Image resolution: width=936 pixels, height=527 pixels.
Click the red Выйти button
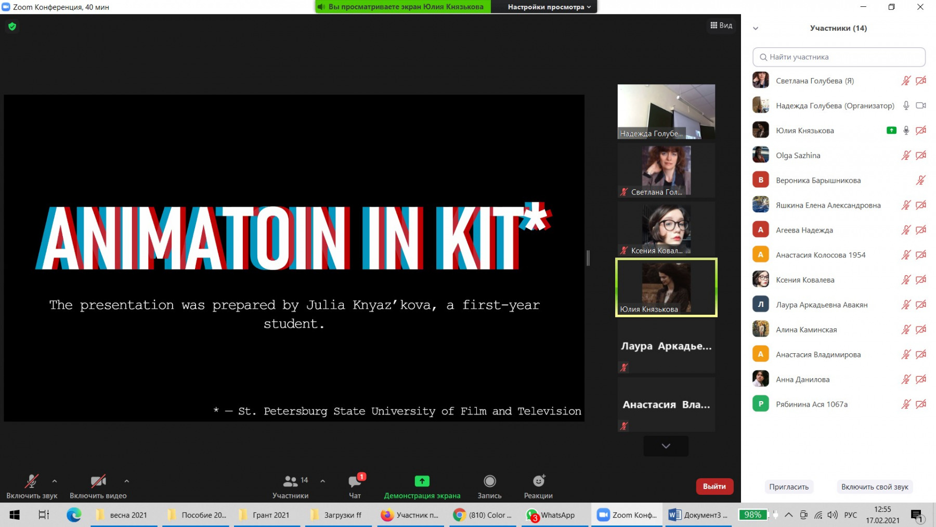click(x=714, y=486)
